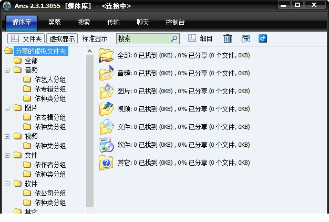Select the 文件 folder in the tree
Viewport: 329px width, 222px height.
tap(31, 155)
